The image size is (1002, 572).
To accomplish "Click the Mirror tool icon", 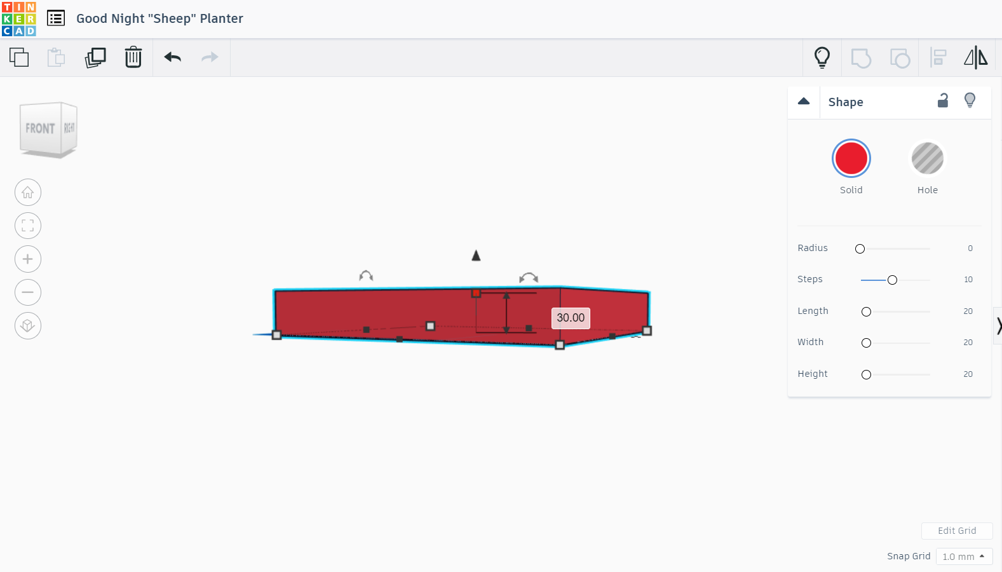I will click(x=976, y=58).
